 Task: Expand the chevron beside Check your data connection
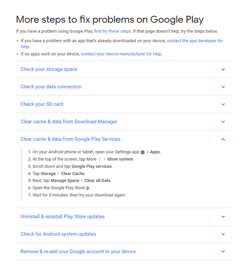click(223, 87)
